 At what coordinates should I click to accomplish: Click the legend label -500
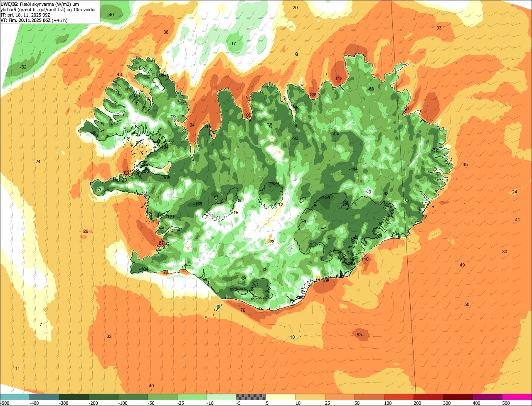(x=5, y=403)
